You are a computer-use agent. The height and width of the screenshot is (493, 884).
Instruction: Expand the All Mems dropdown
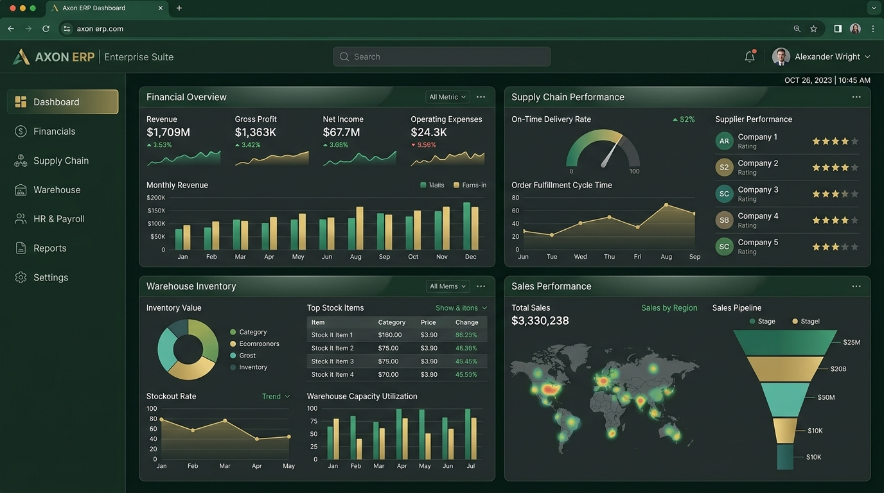click(448, 286)
